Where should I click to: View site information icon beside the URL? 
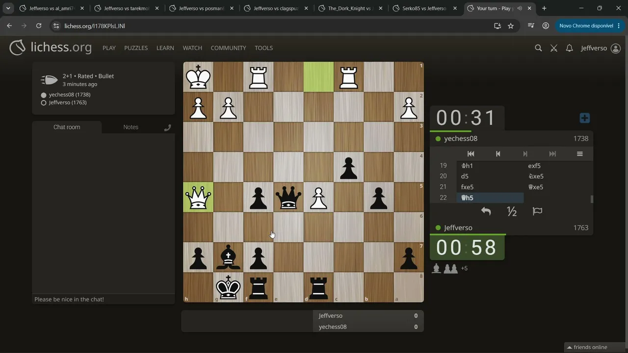click(x=55, y=26)
